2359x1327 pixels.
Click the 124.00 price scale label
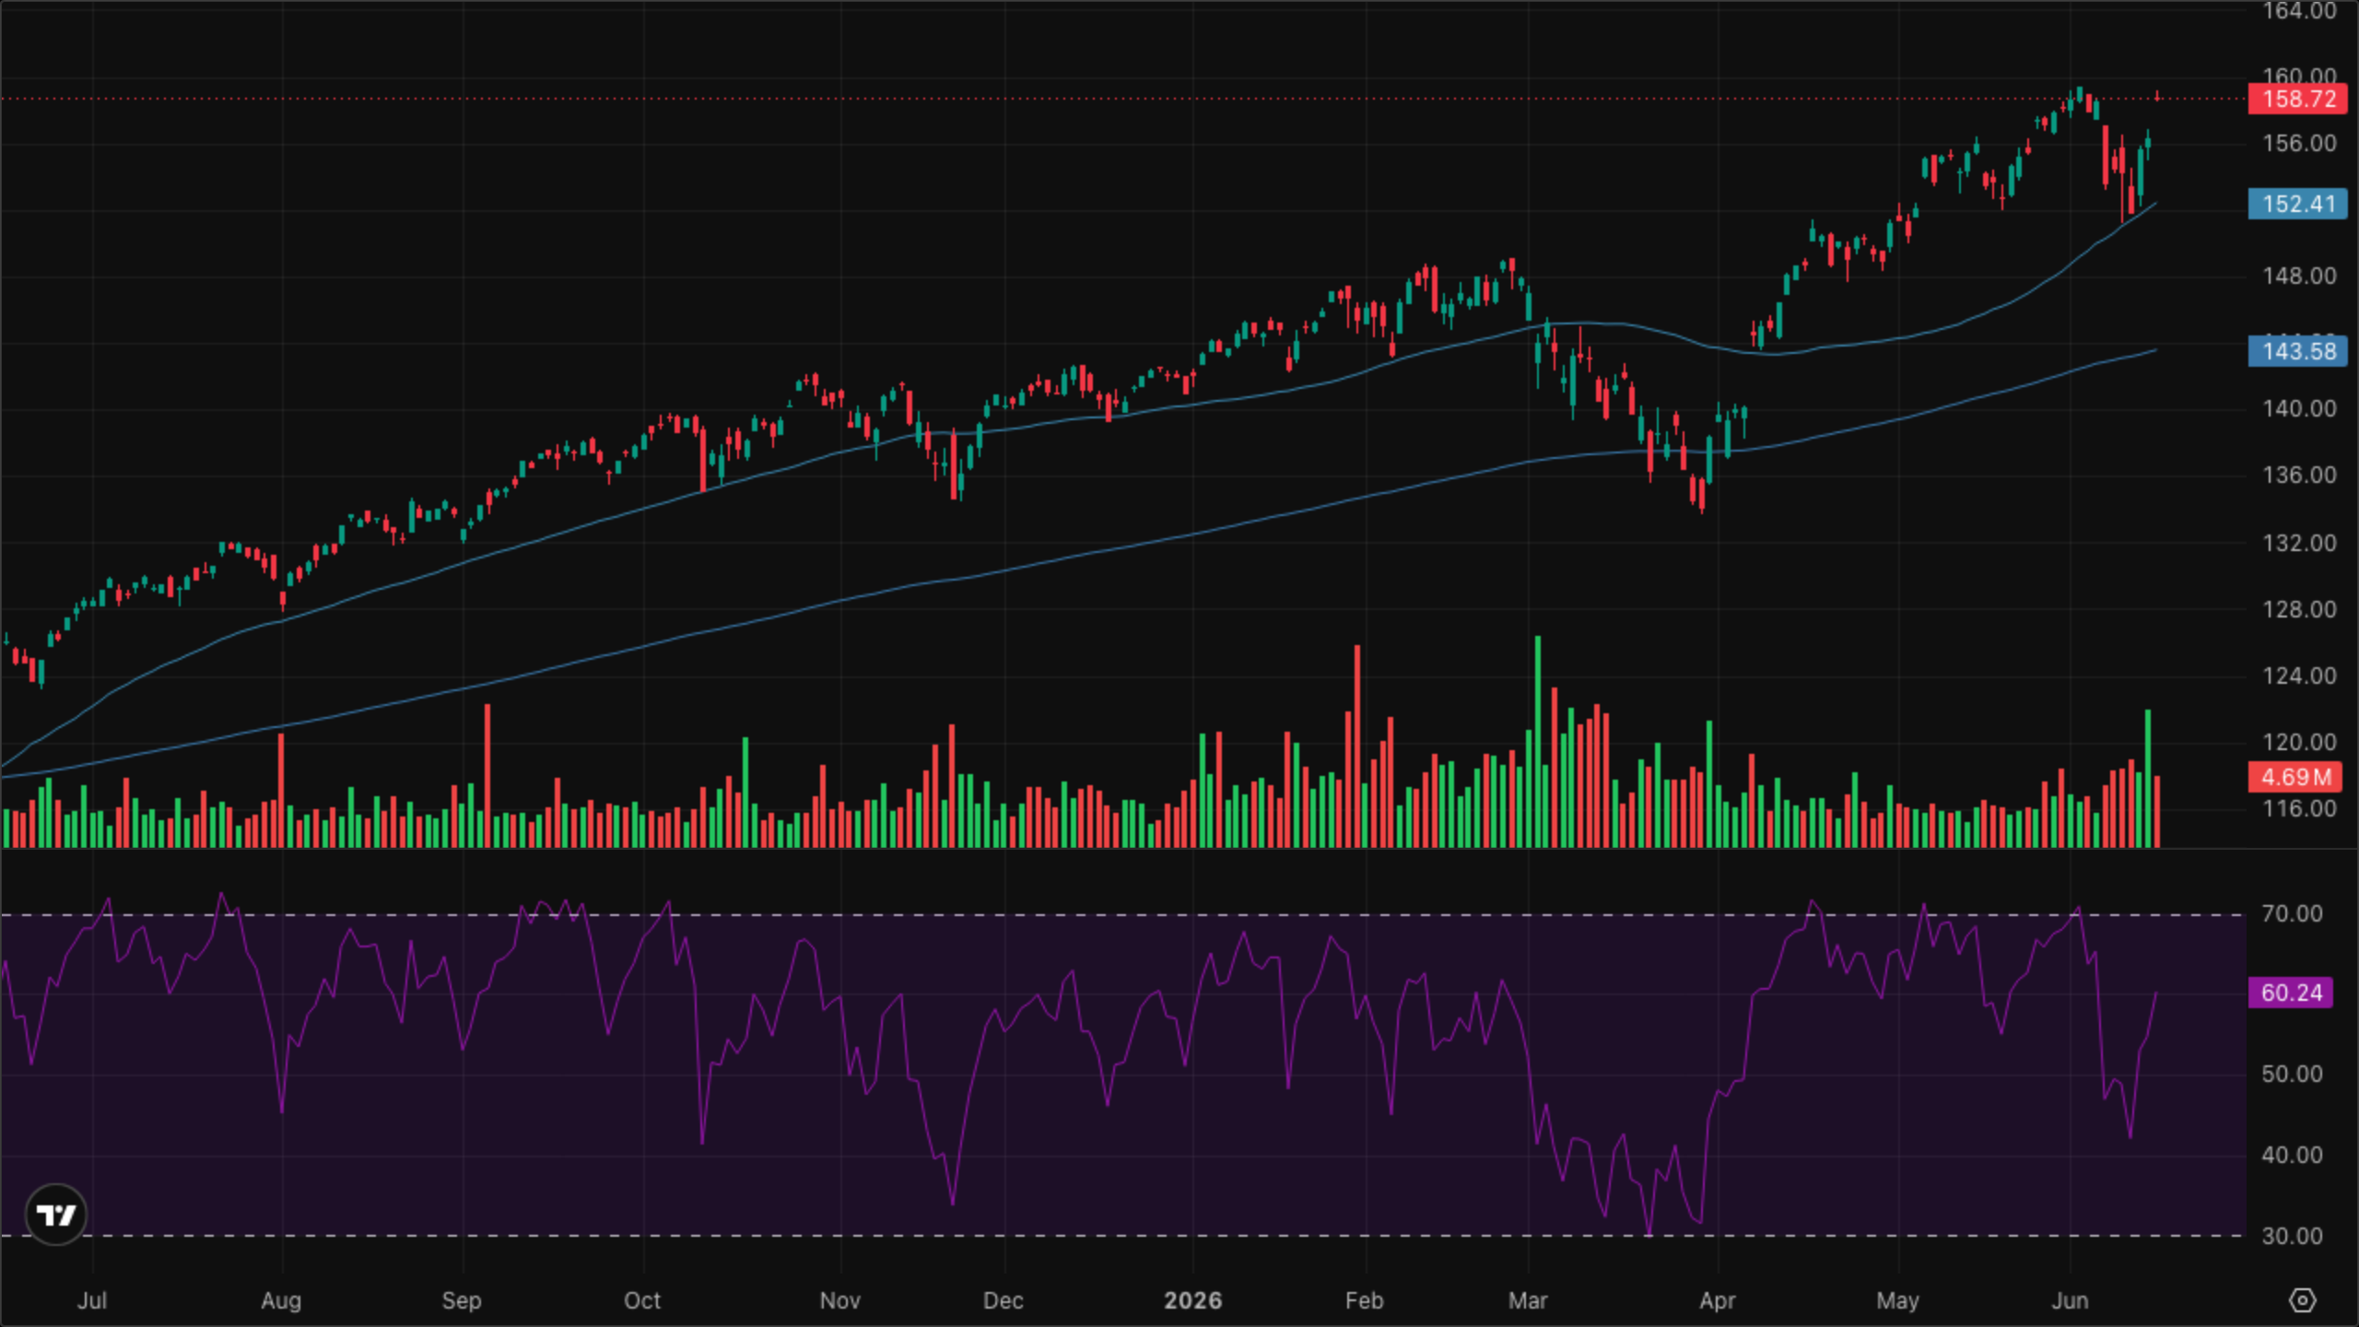(x=2299, y=675)
